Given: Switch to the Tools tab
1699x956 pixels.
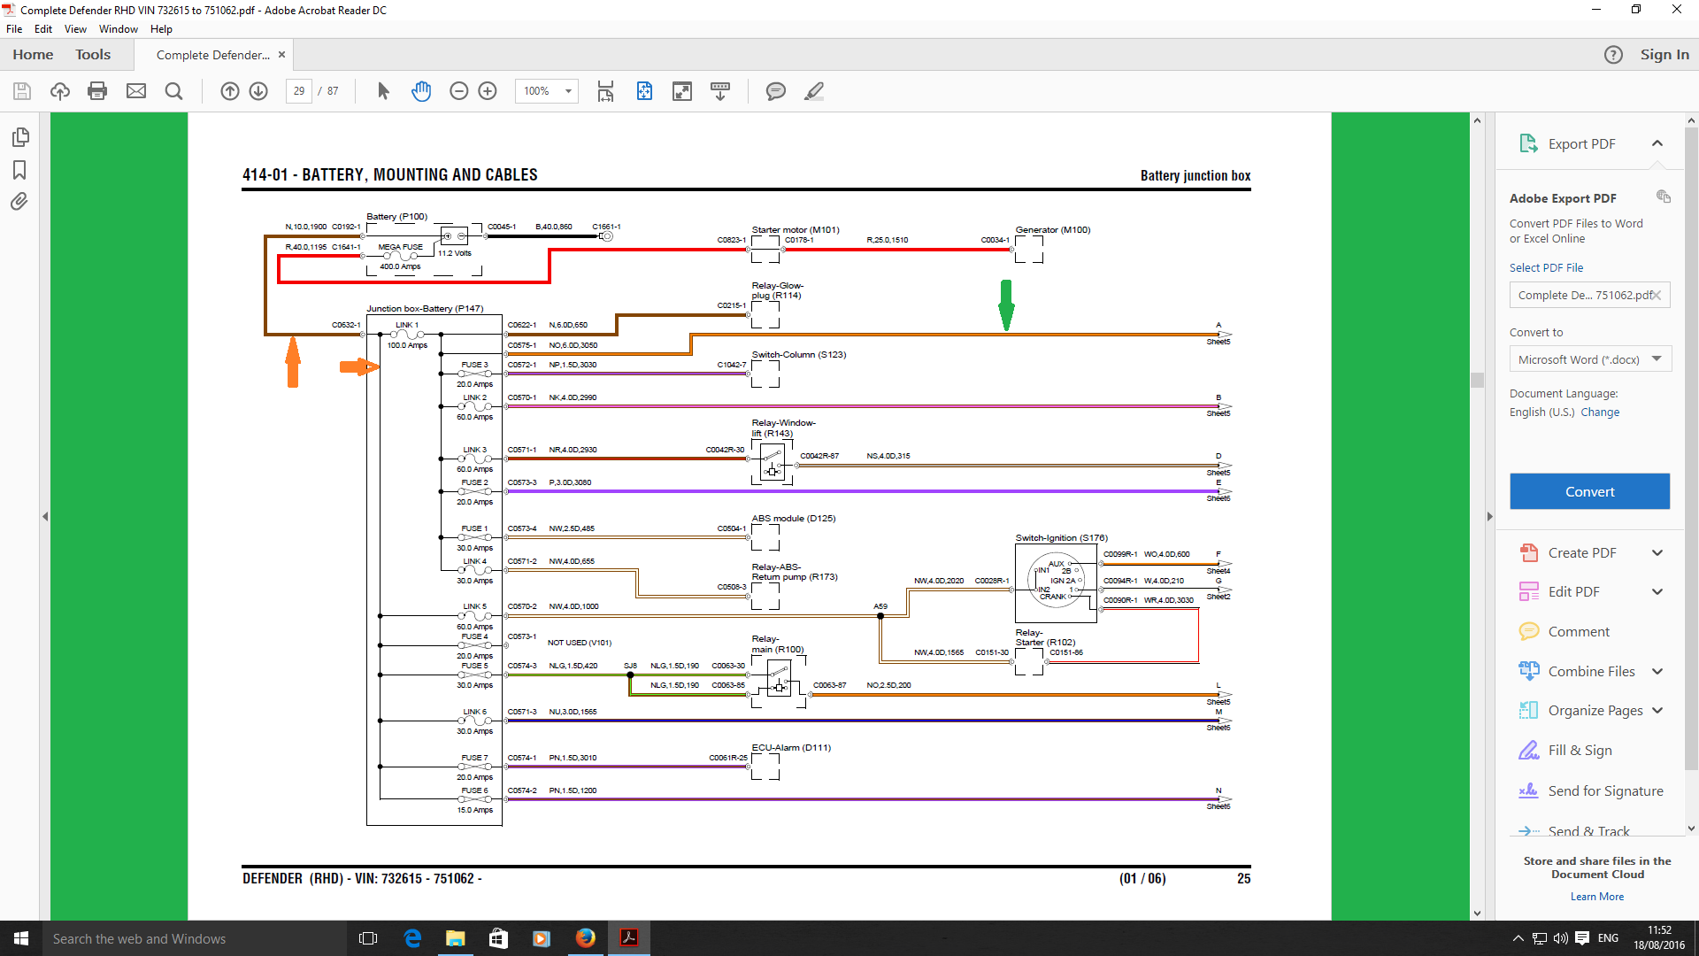Looking at the screenshot, I should pos(93,55).
